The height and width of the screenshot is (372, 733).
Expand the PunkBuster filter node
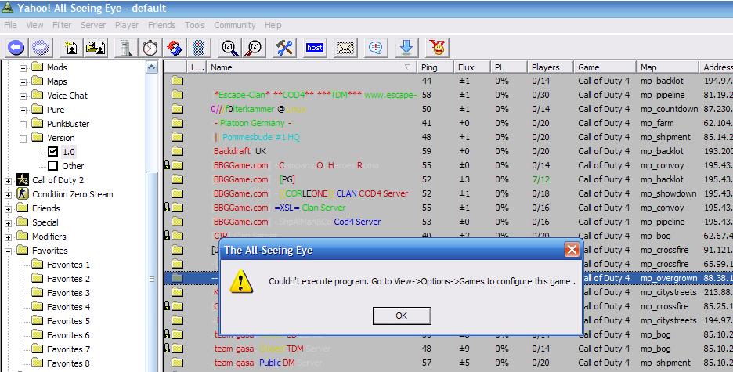coord(23,124)
